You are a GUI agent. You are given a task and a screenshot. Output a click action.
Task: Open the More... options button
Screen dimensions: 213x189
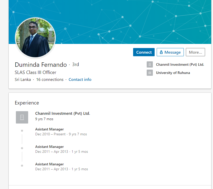click(x=195, y=52)
